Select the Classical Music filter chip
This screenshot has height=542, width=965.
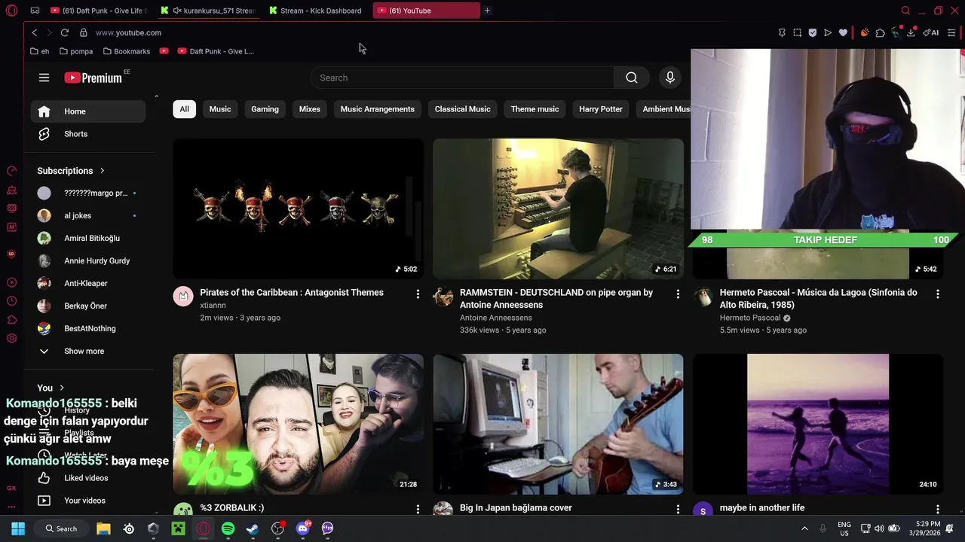pos(463,109)
